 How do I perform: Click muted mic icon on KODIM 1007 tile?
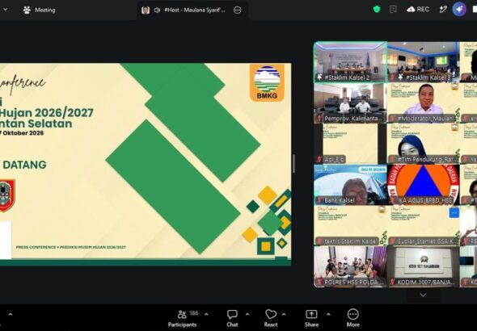coord(392,282)
